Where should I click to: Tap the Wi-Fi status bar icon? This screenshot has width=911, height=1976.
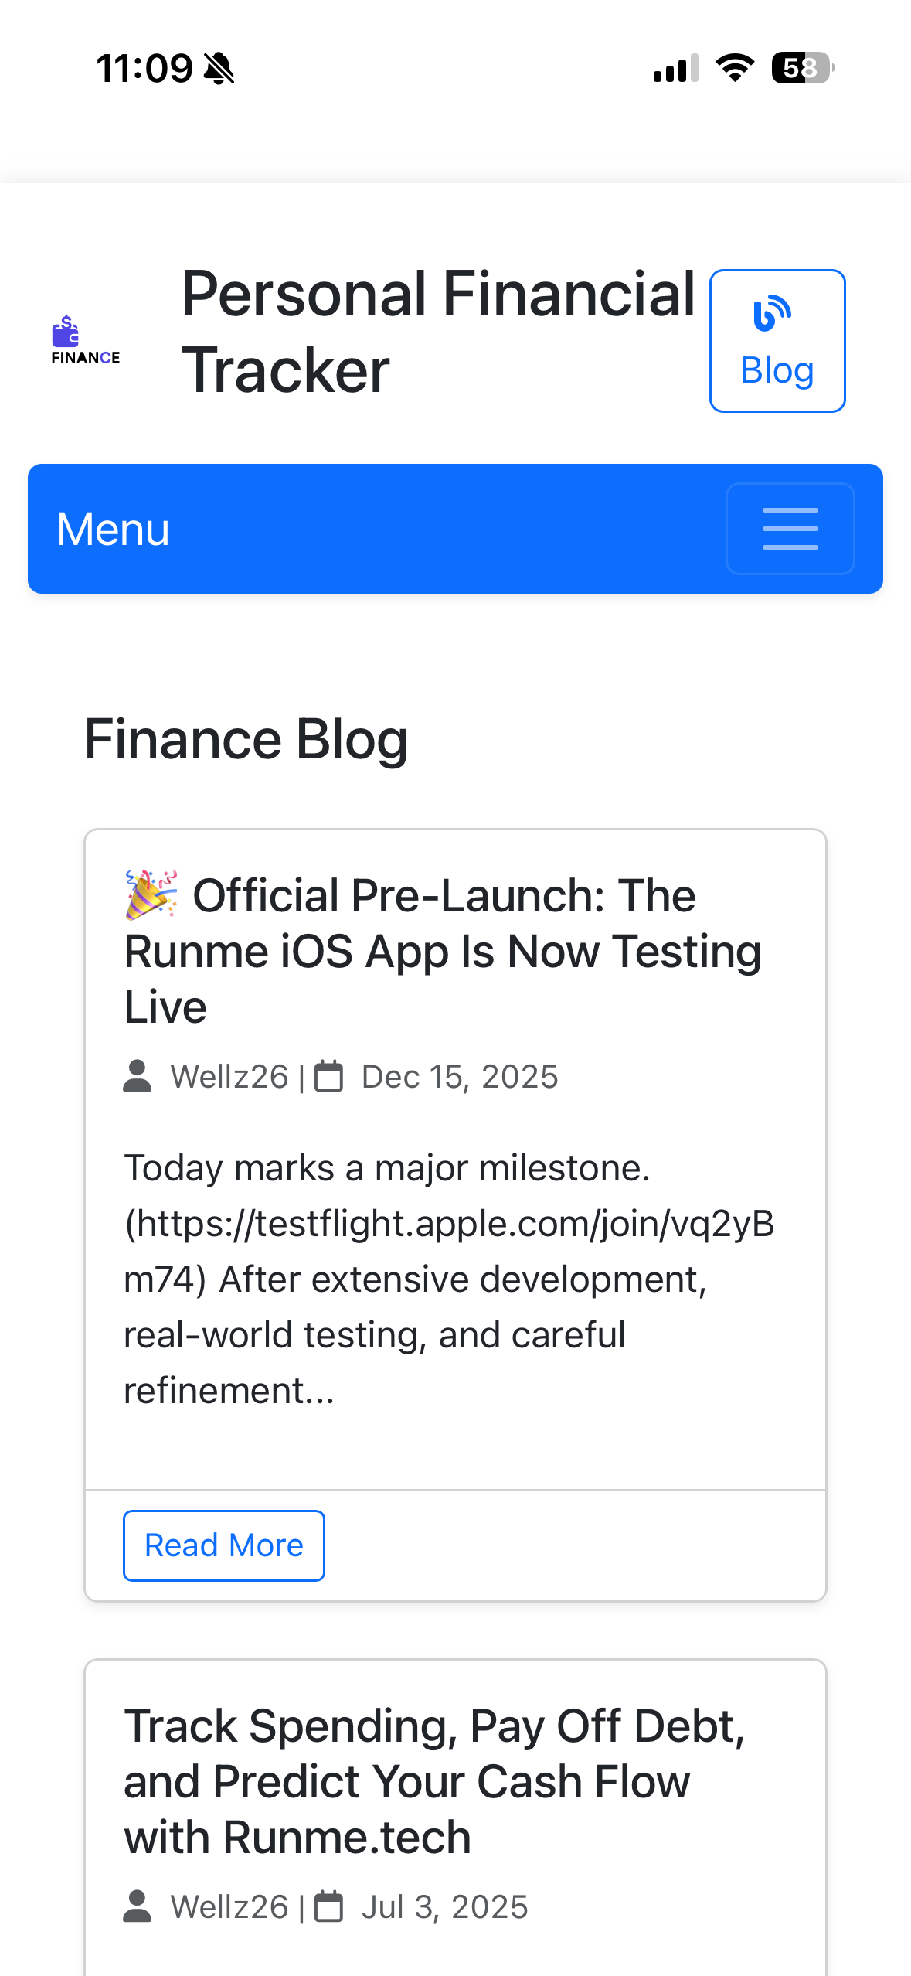735,68
